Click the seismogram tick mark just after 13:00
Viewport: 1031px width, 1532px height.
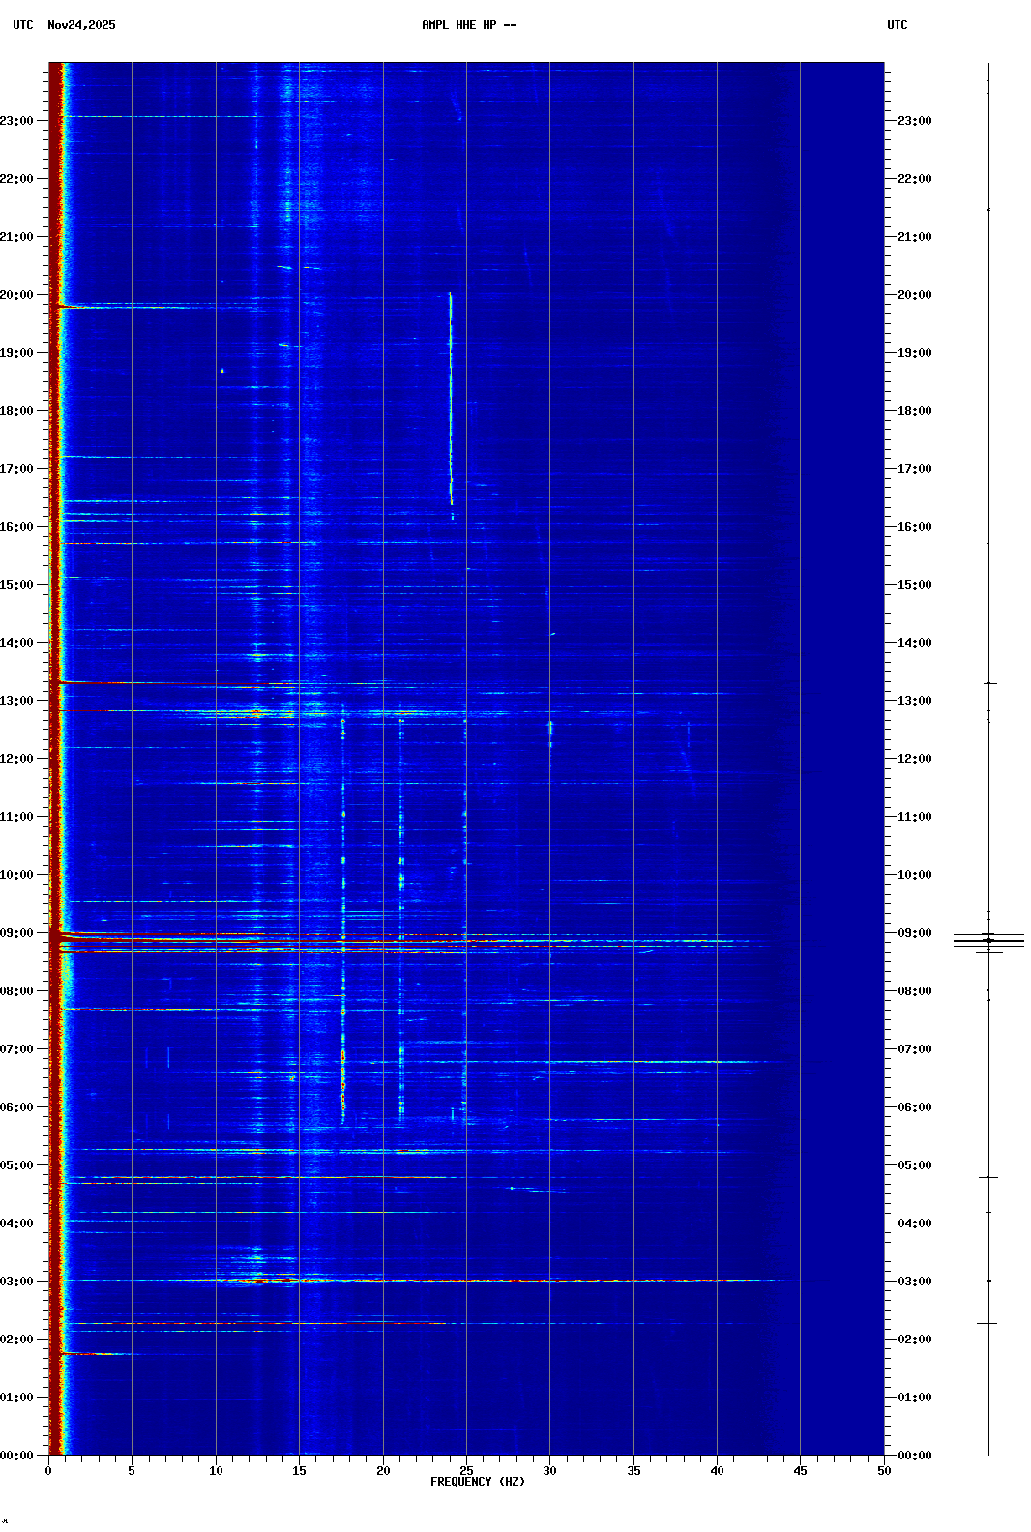989,683
